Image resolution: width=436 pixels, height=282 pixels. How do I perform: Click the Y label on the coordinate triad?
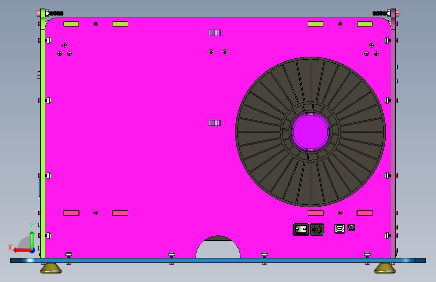tap(32, 225)
